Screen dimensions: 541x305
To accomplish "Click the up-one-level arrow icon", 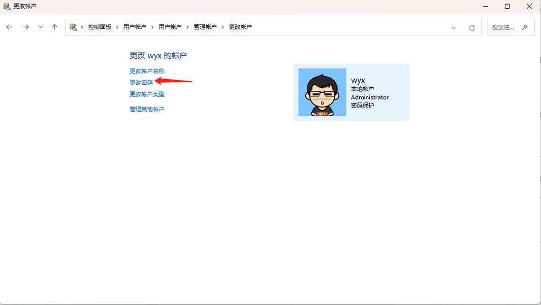I will click(x=55, y=27).
